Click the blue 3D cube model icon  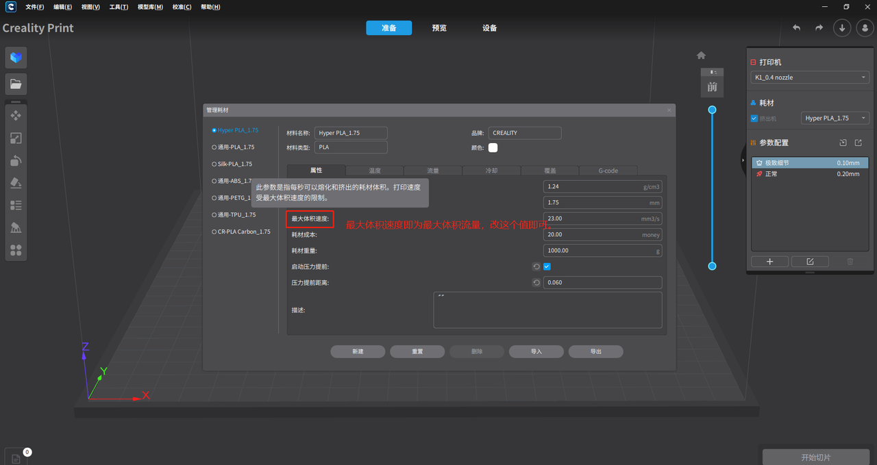click(x=16, y=58)
